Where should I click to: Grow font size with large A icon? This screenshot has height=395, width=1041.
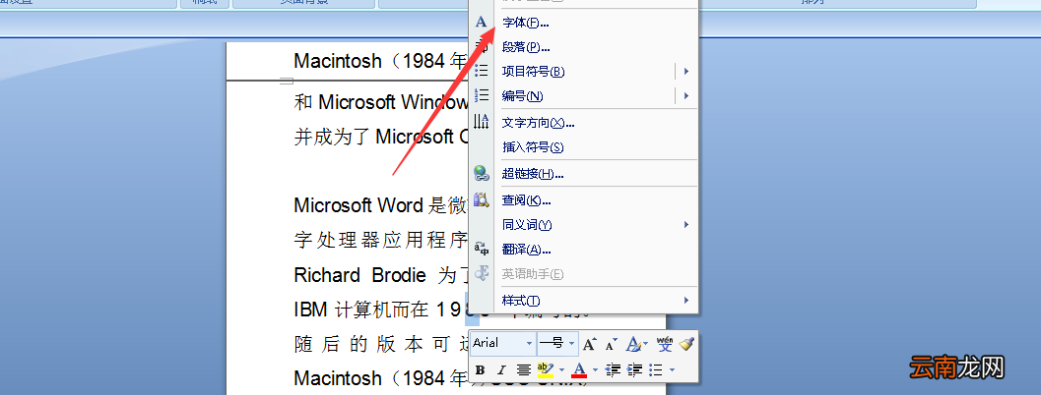click(589, 343)
